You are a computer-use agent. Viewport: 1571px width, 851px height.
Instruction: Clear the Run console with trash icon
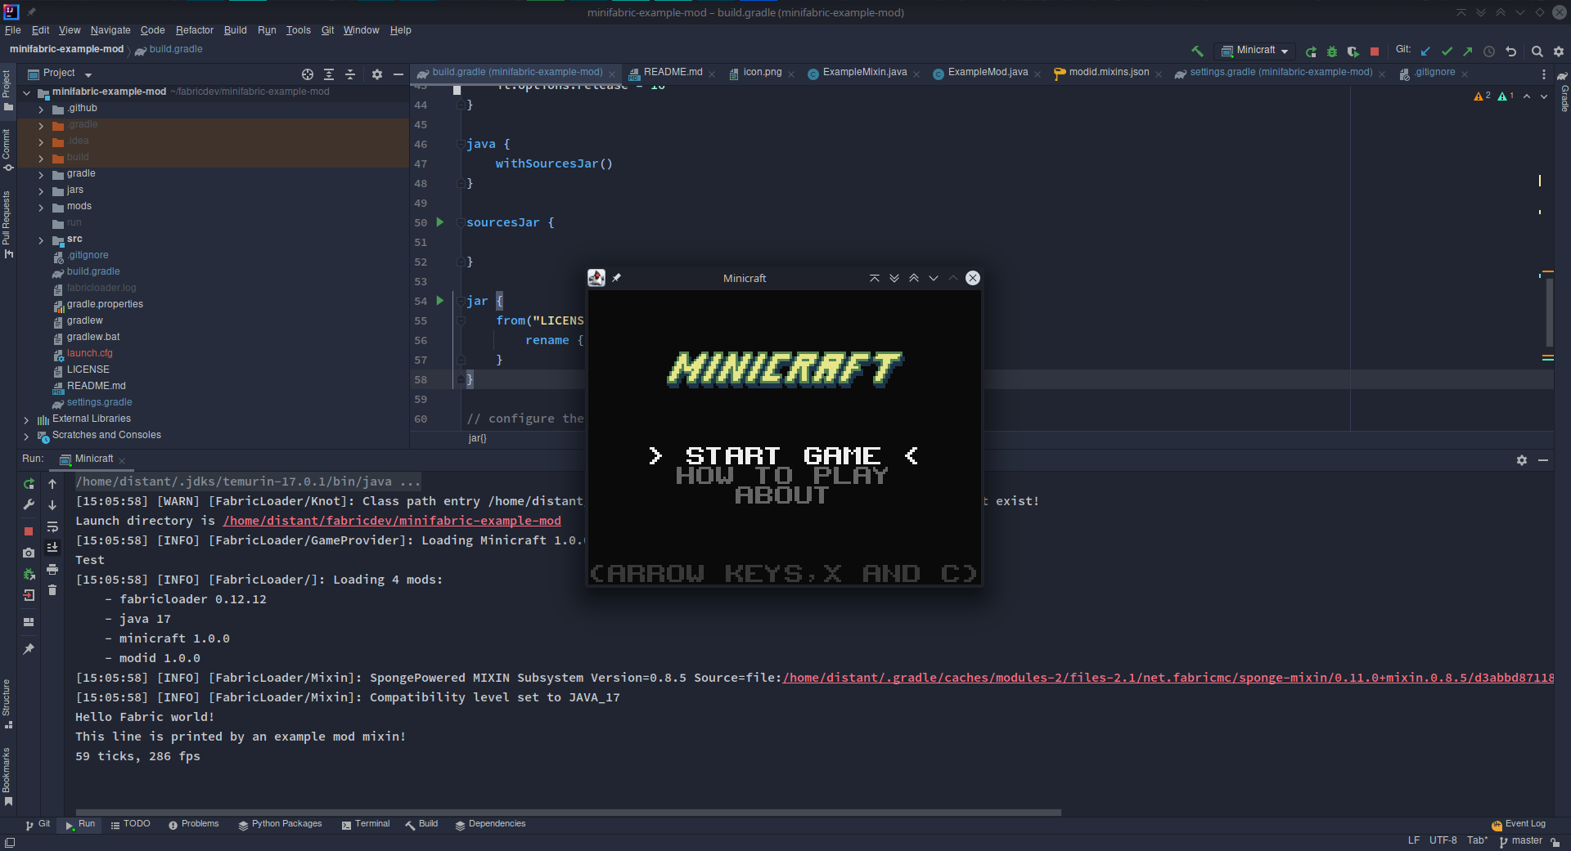click(x=53, y=590)
